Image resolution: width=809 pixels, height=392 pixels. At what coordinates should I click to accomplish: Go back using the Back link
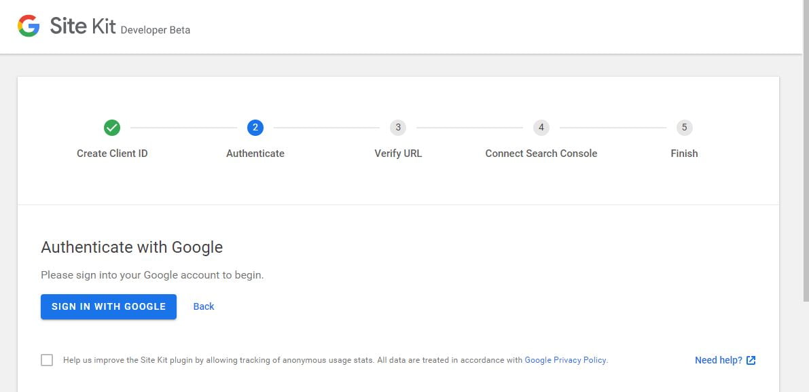[203, 306]
